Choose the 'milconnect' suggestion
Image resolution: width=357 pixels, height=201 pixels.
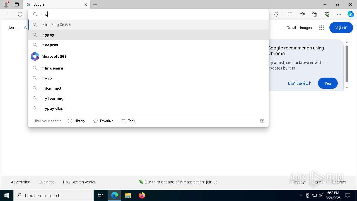(148, 88)
